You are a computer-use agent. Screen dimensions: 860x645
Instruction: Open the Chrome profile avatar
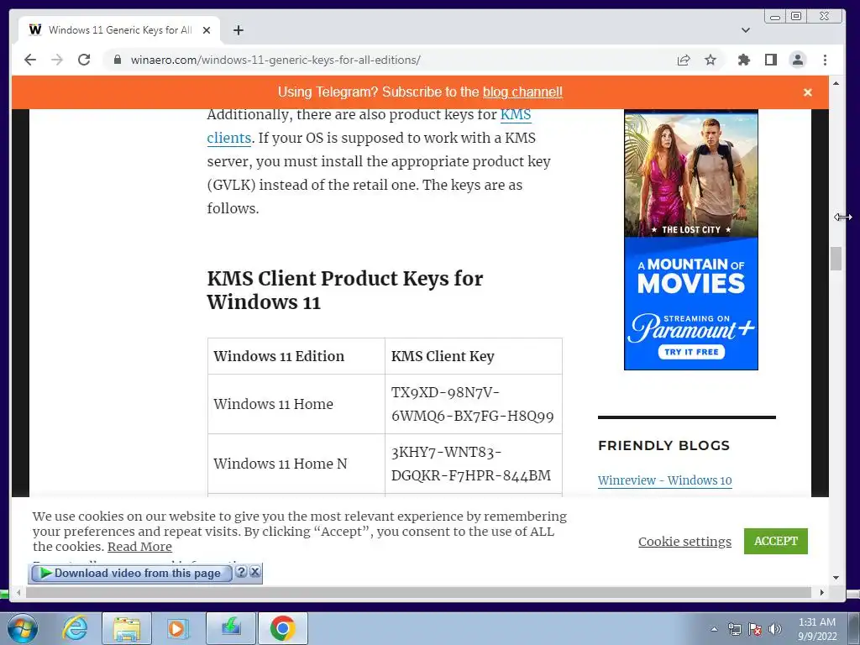[x=798, y=60]
